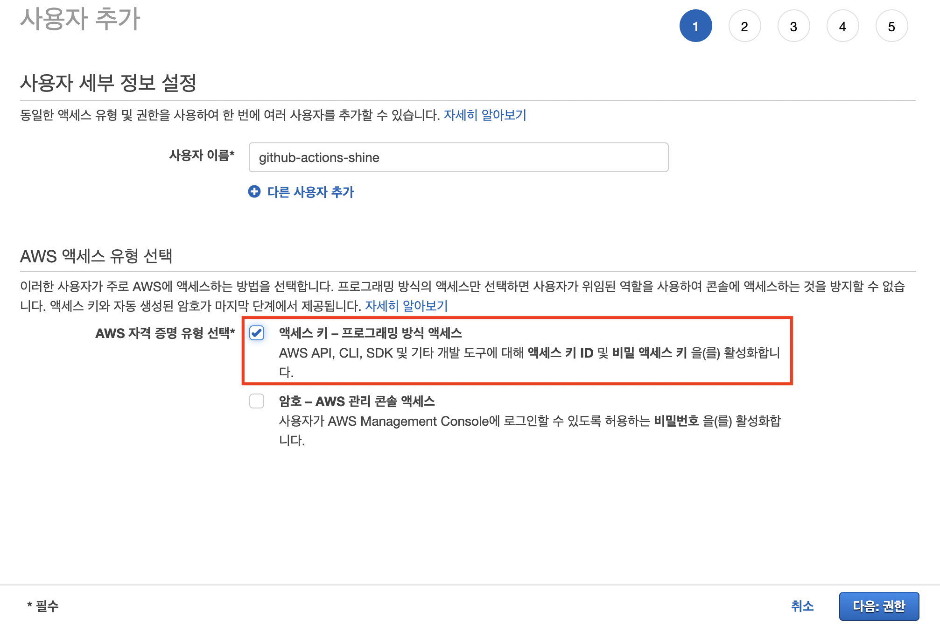Screen dimensions: 940x626
Task: Open wizard step 4 circle
Action: pyautogui.click(x=842, y=26)
